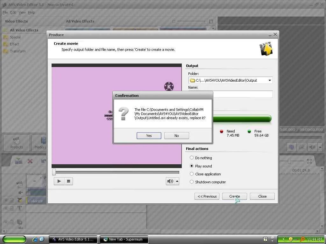Click the red X delete icon on timeline toolbar

pyautogui.click(x=30, y=161)
